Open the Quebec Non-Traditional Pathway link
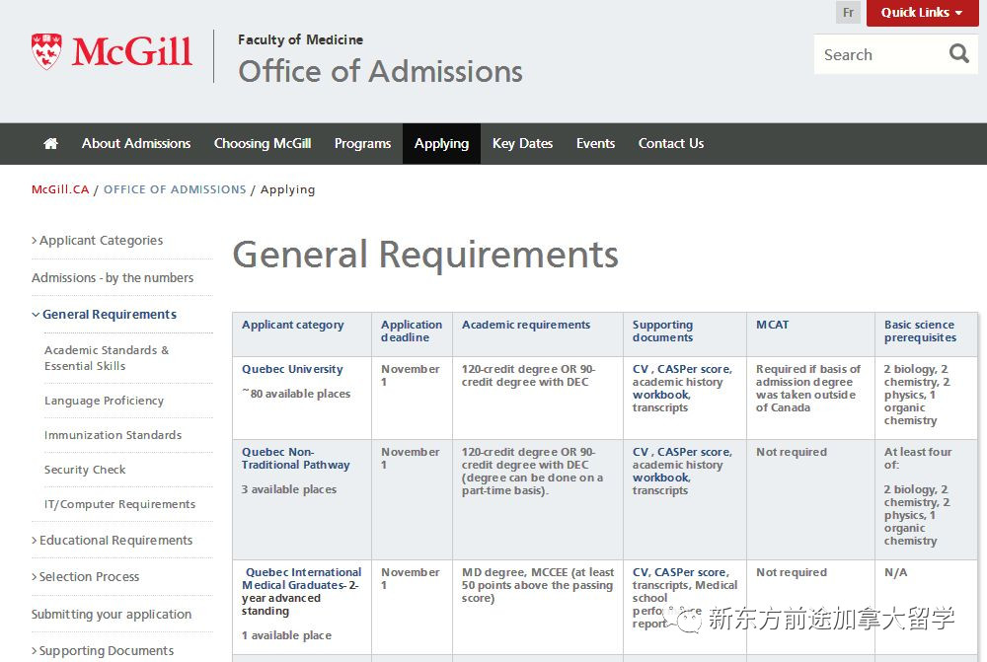The width and height of the screenshot is (987, 662). [296, 458]
